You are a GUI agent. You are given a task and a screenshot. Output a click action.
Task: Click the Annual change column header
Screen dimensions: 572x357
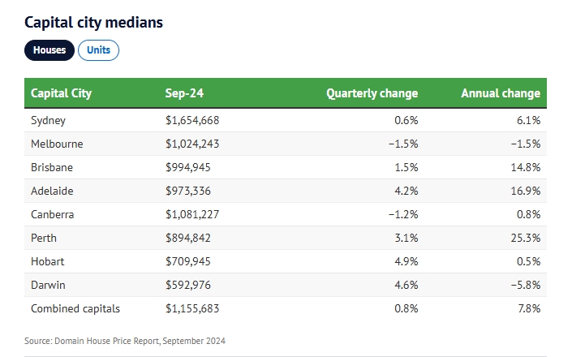(x=500, y=93)
